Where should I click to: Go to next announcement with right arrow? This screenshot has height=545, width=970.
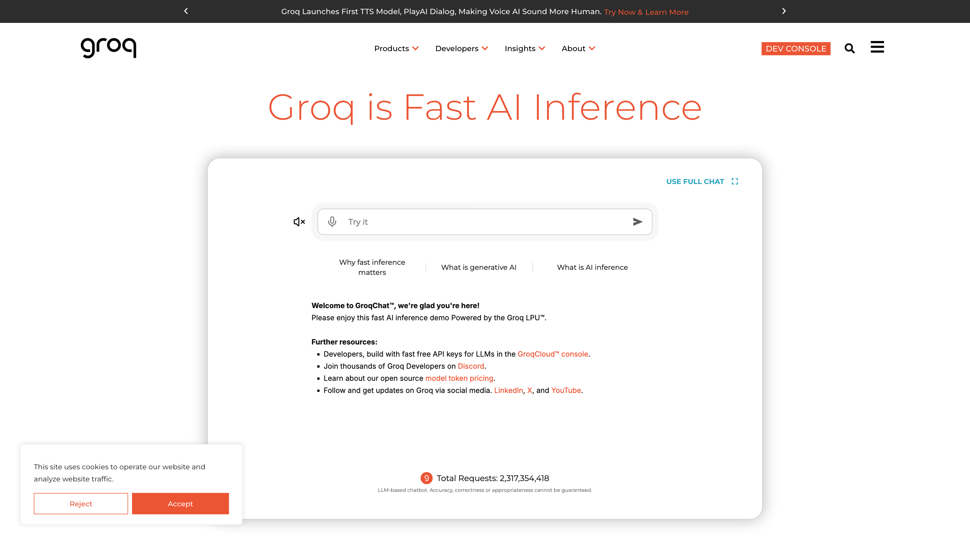tap(784, 11)
